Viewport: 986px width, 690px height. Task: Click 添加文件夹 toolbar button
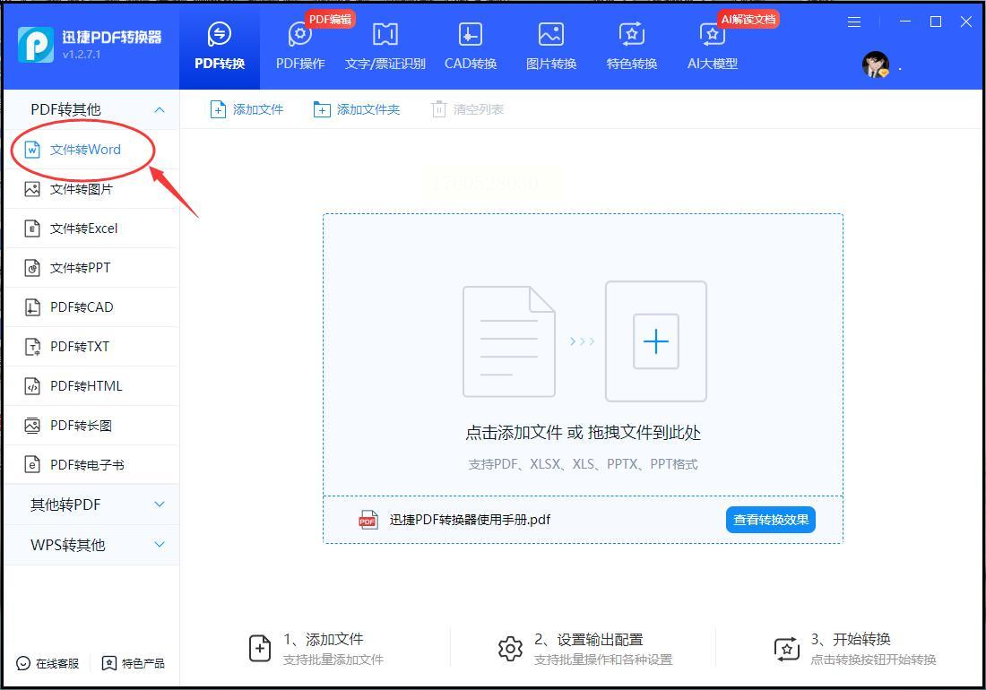(357, 109)
